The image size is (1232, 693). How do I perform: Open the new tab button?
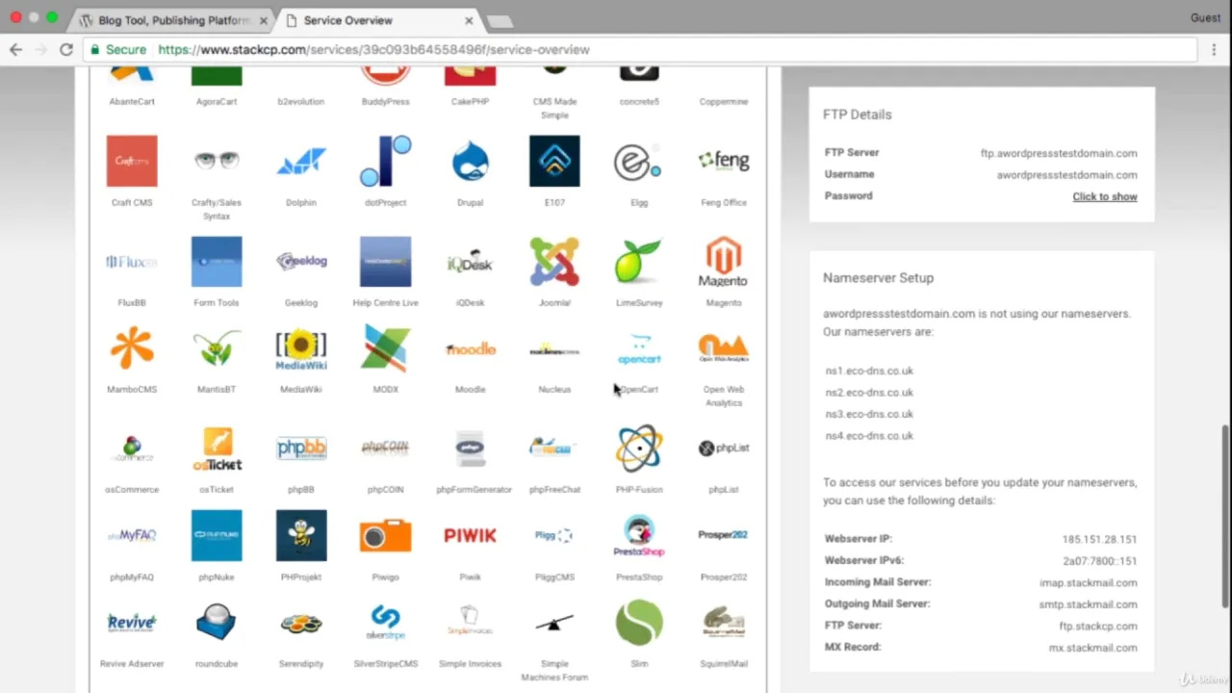[500, 21]
